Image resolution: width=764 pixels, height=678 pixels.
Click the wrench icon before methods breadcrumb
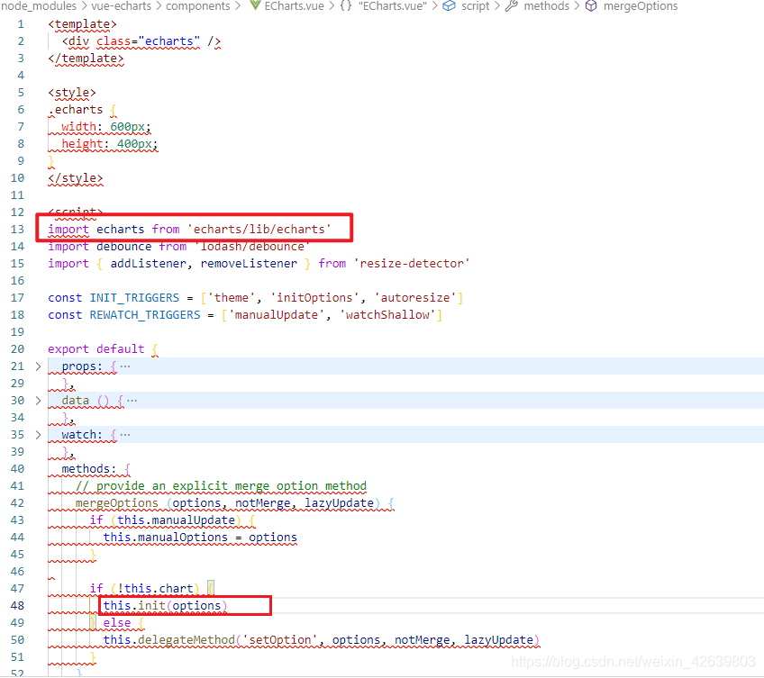pos(511,5)
